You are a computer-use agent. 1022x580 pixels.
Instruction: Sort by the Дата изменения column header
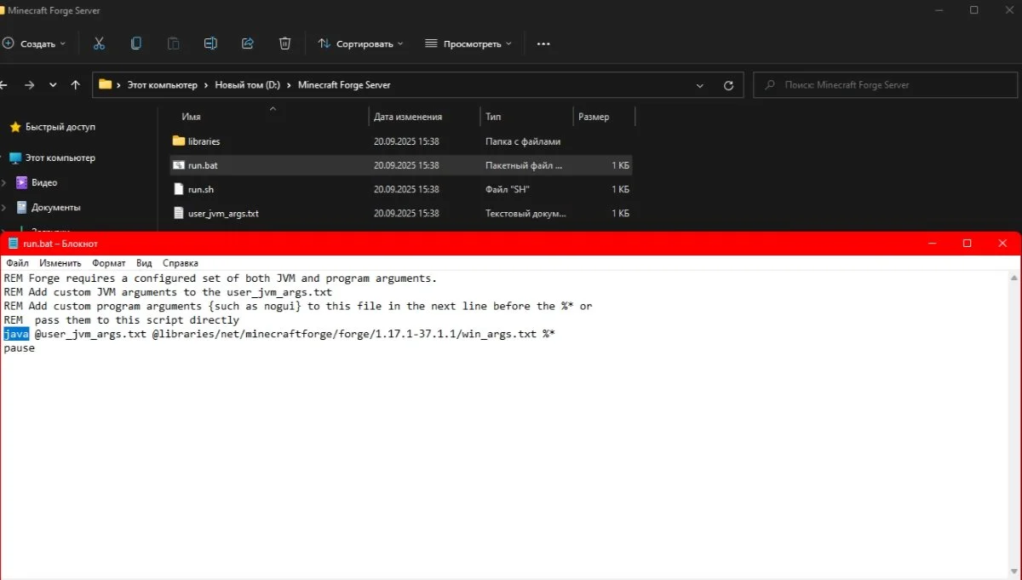[x=408, y=117]
